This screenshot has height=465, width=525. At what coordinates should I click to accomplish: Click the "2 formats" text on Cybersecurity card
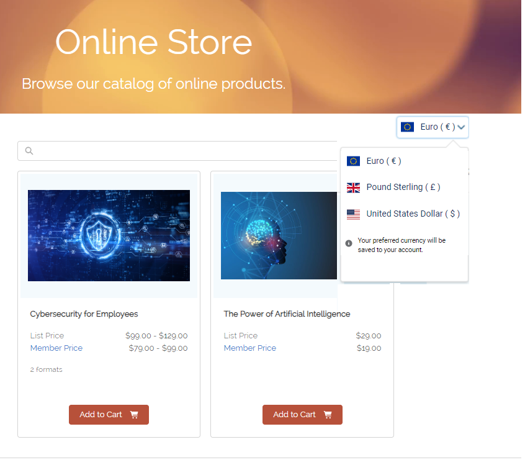pyautogui.click(x=47, y=370)
